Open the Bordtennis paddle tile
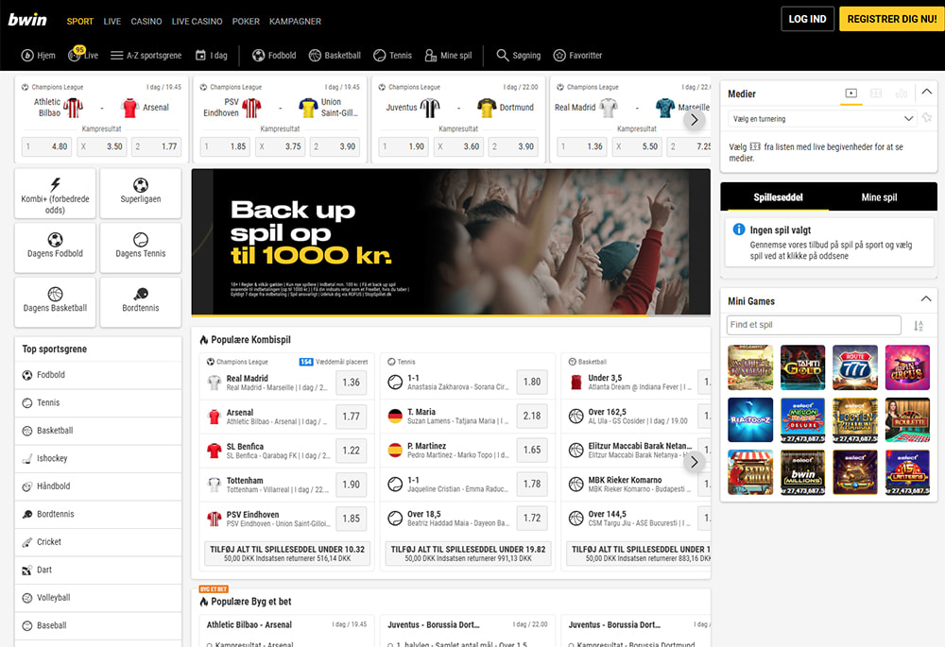 click(x=141, y=294)
